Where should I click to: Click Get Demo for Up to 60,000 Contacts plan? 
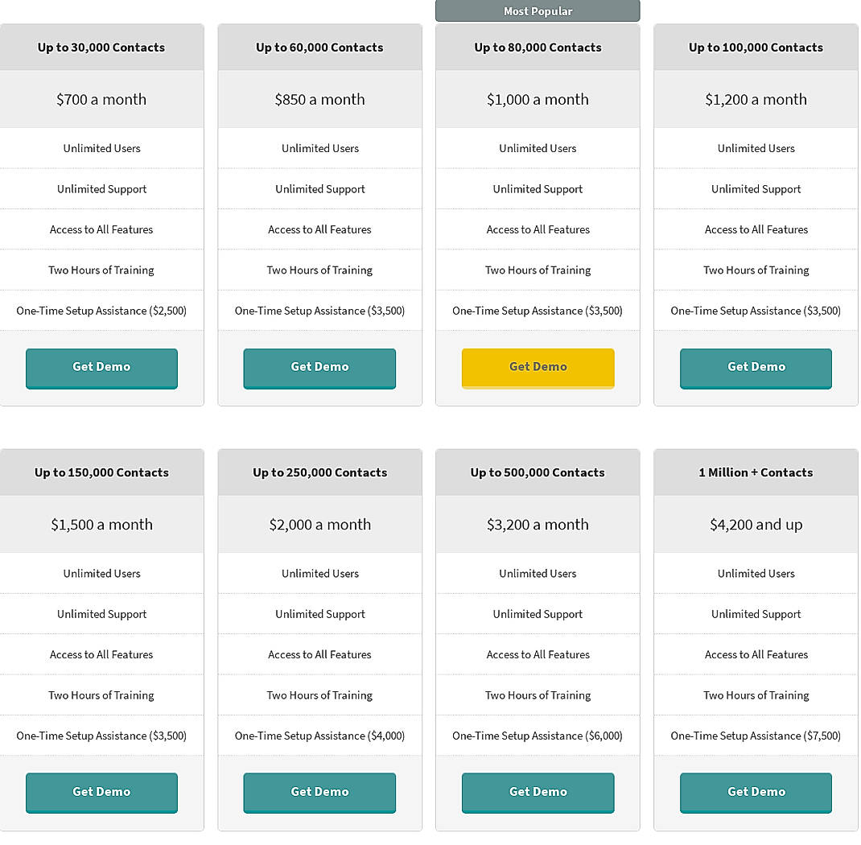pyautogui.click(x=319, y=367)
